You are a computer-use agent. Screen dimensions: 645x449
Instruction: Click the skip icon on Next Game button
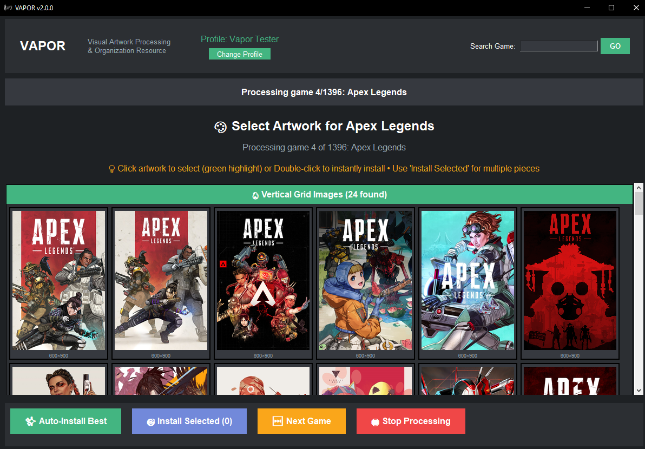278,421
